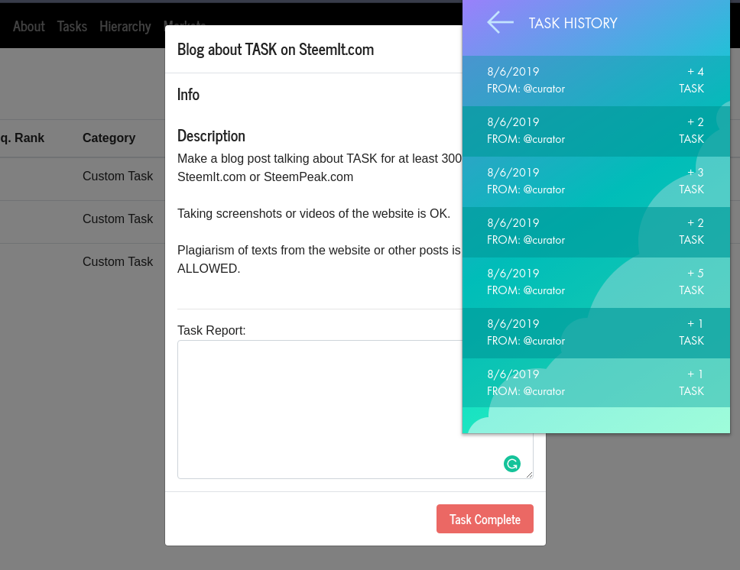Screen dimensions: 740x570
Task: Click the SteemIt.com or SteemPeak.com text
Action: [x=265, y=177]
